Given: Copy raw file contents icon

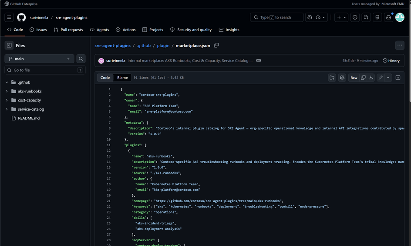Looking at the screenshot, I should click(x=363, y=78).
